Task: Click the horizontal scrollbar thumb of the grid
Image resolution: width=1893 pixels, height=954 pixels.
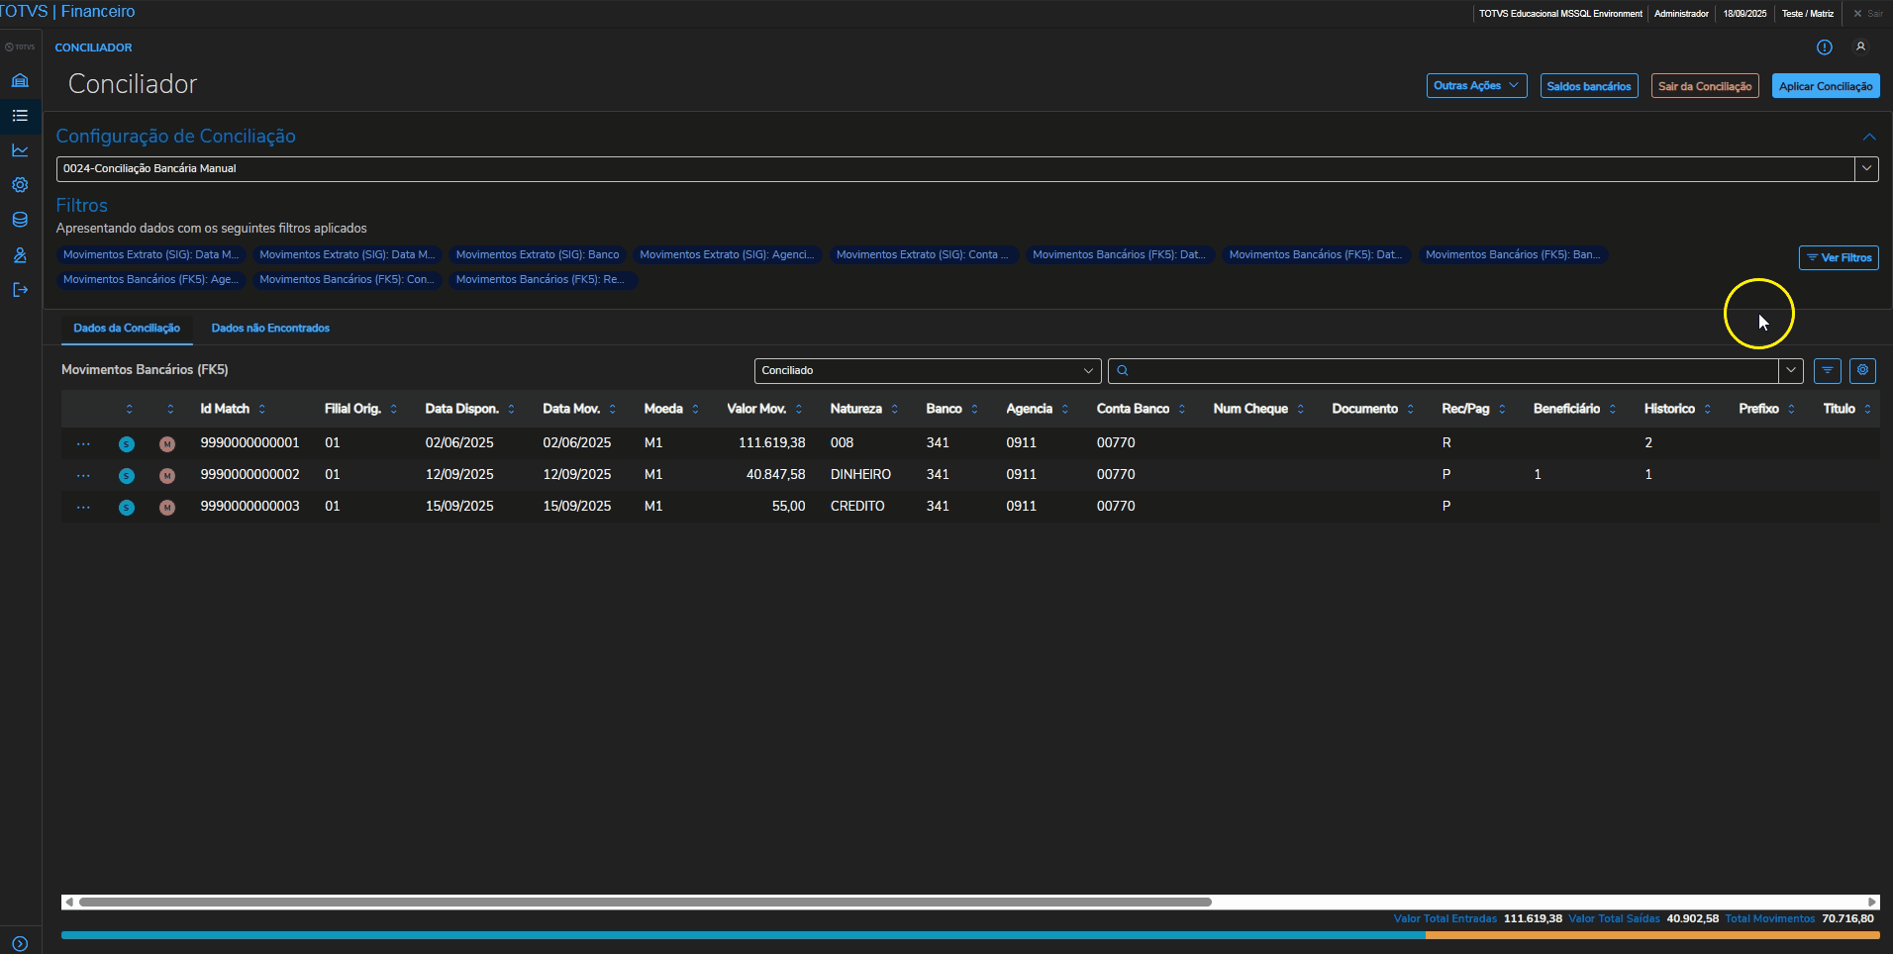Action: [x=646, y=902]
